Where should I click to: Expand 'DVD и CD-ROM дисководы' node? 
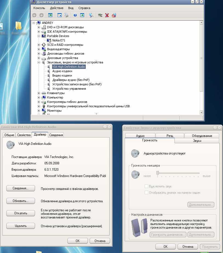[x=39, y=27]
